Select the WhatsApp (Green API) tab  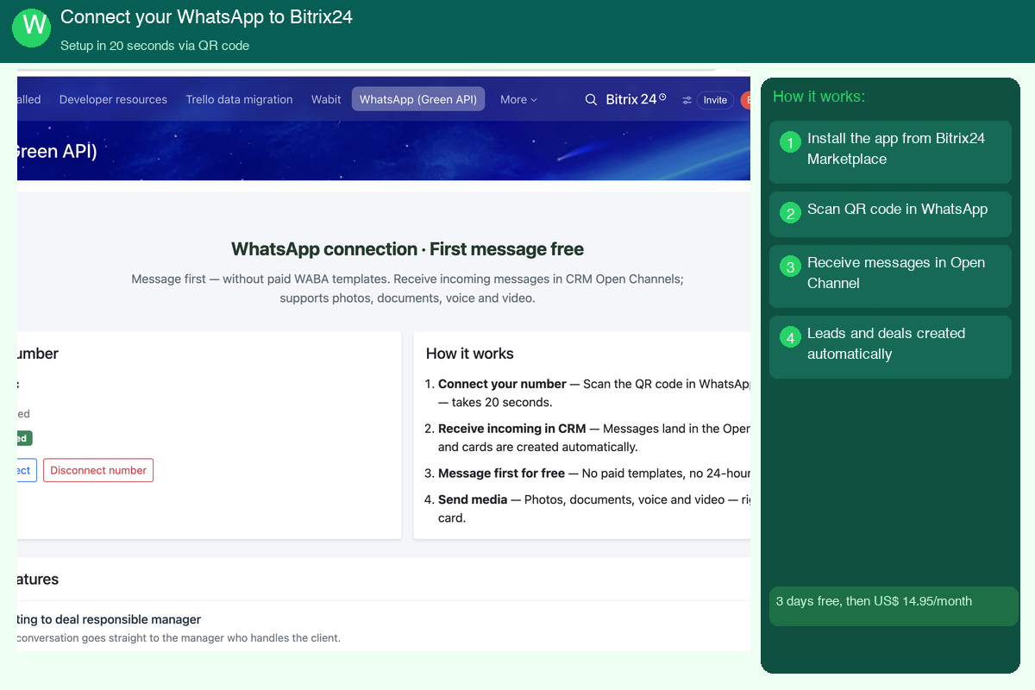pos(418,99)
